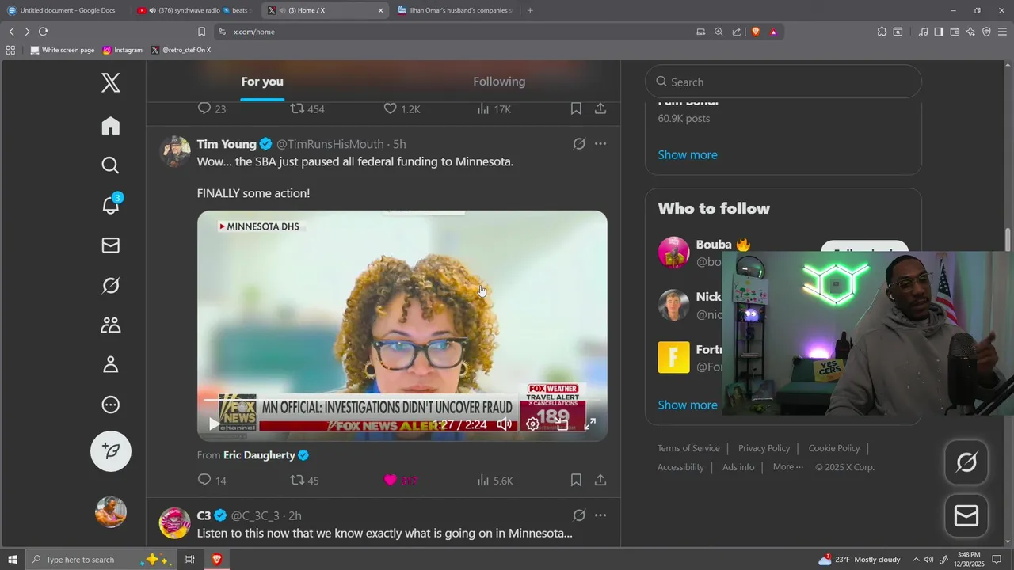Open video settings gear on the Fox News clip
The image size is (1014, 570).
click(533, 424)
